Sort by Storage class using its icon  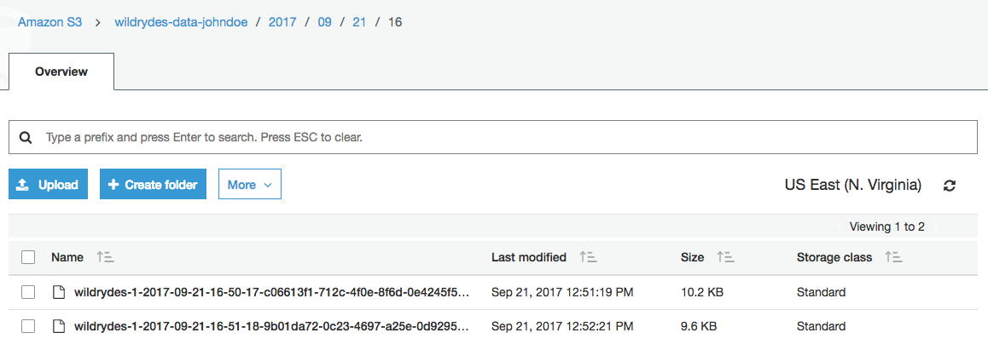(x=893, y=257)
